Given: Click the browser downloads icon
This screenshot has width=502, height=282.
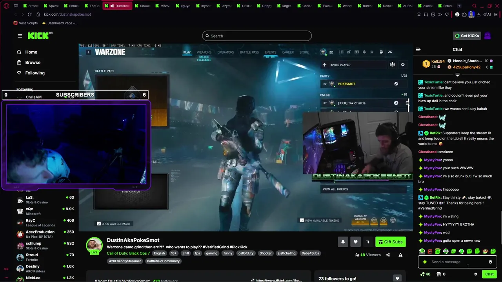Looking at the screenshot, I should click(478, 14).
